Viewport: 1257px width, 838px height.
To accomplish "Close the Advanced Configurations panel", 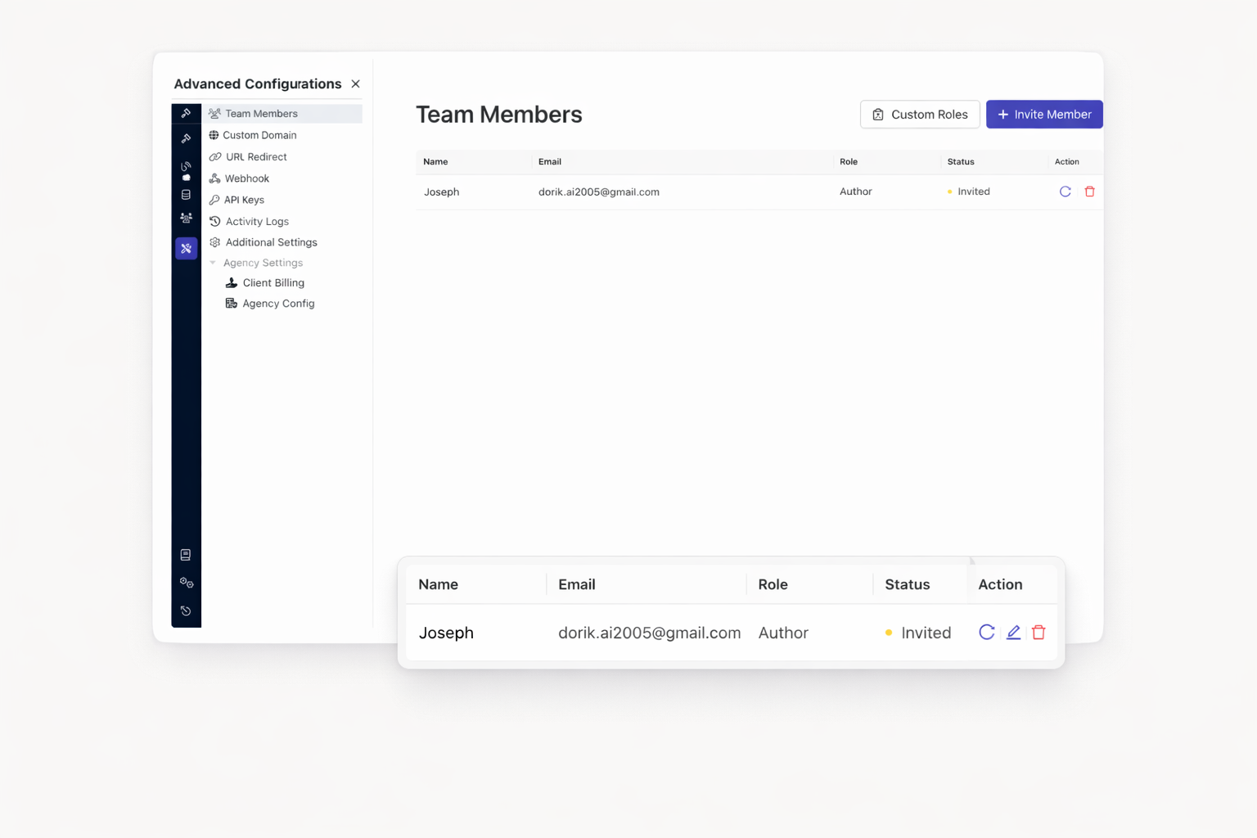I will tap(355, 84).
